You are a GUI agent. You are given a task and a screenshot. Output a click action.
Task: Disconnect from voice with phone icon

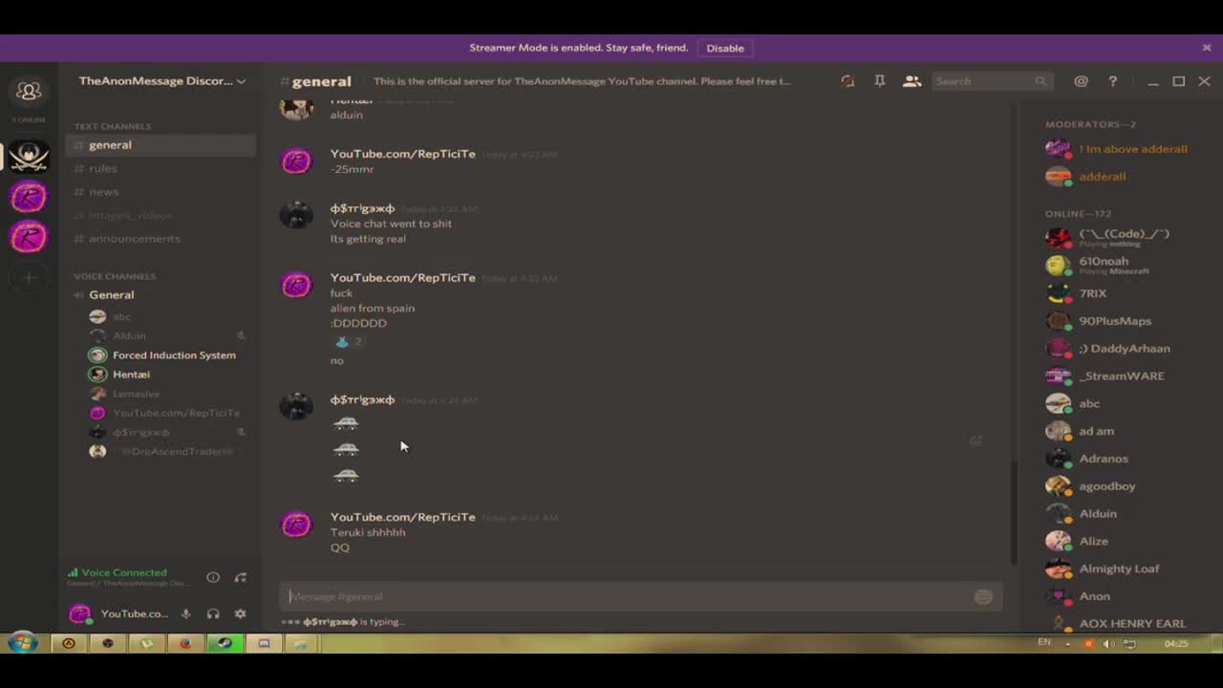point(241,577)
